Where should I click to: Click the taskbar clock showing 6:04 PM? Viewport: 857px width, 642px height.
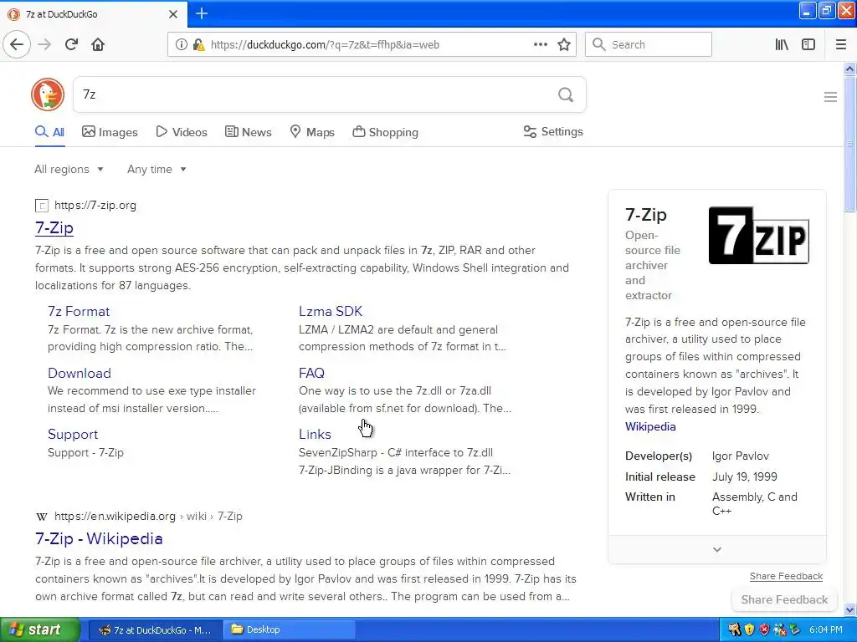click(825, 629)
